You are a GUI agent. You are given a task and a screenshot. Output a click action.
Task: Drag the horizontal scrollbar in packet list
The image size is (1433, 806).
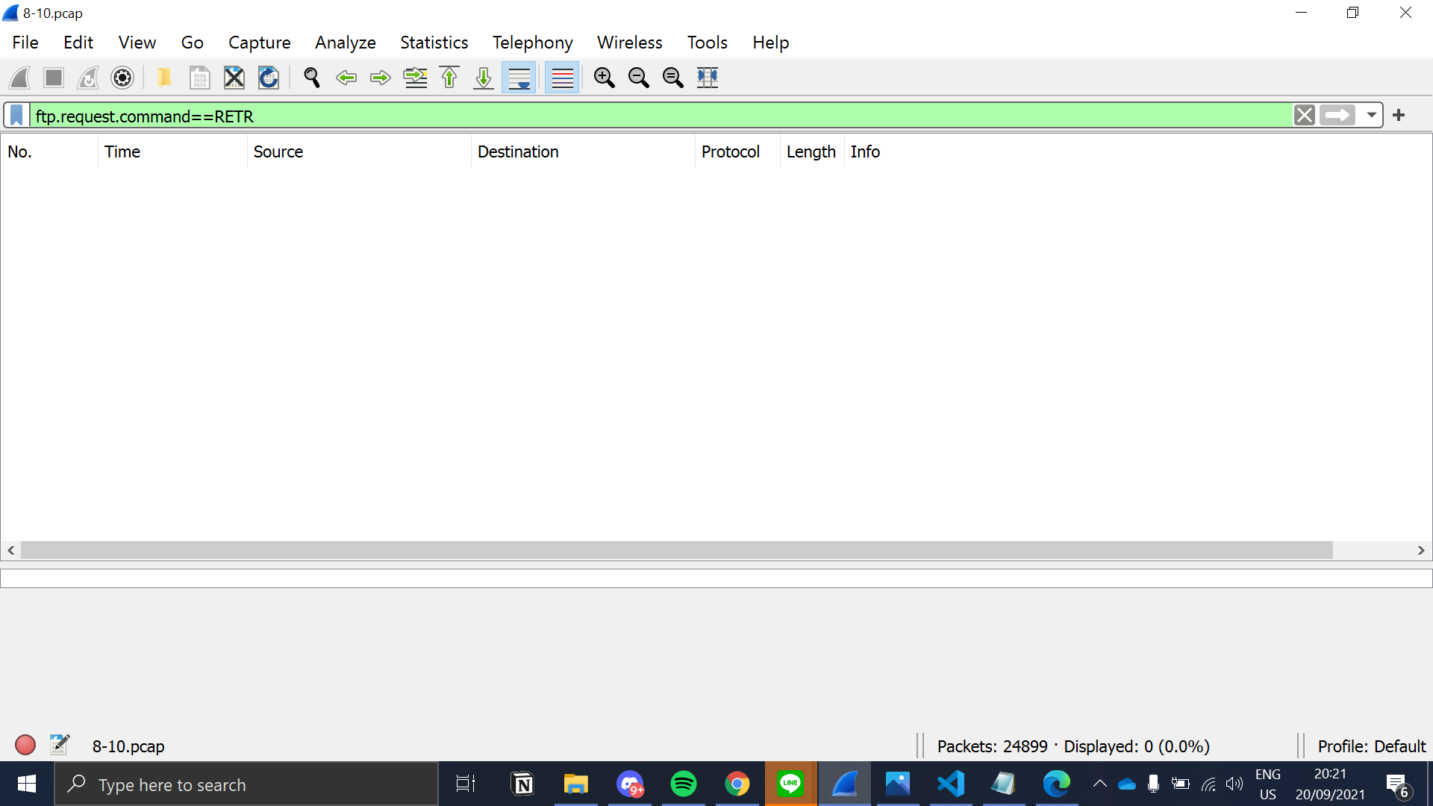(x=674, y=551)
